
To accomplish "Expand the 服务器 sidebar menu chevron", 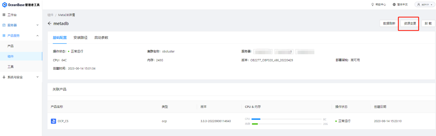I will [37, 25].
